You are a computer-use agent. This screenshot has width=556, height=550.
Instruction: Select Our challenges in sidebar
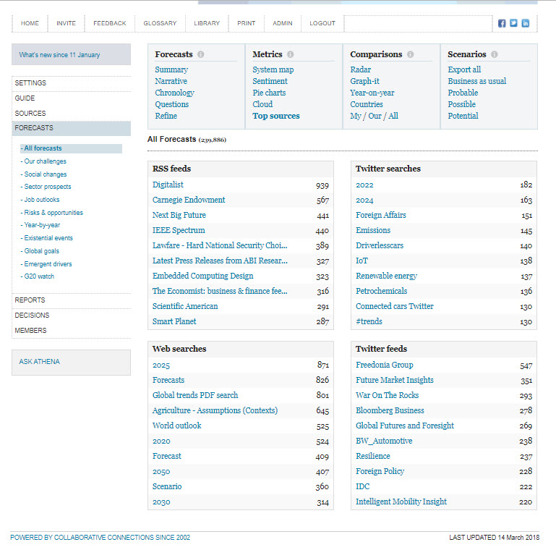[x=43, y=161]
